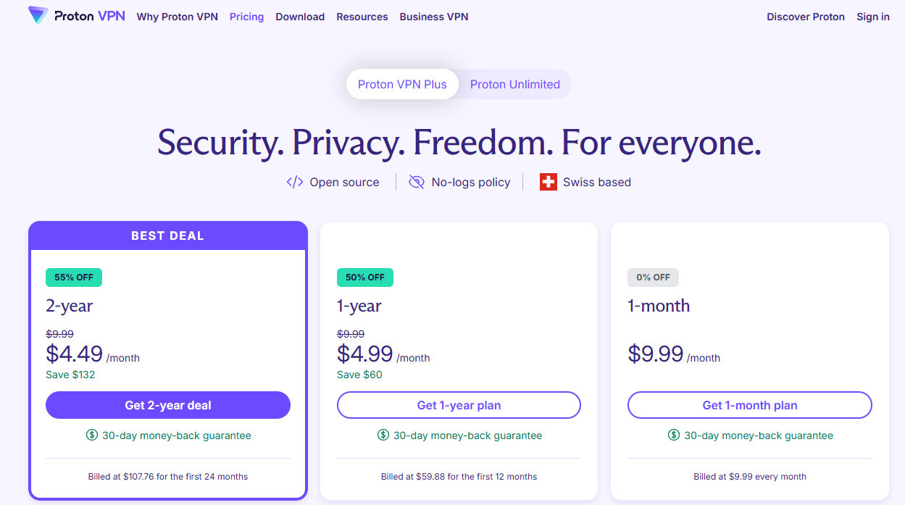The image size is (905, 505).
Task: Switch to Proton Unlimited plan view
Action: coord(514,83)
